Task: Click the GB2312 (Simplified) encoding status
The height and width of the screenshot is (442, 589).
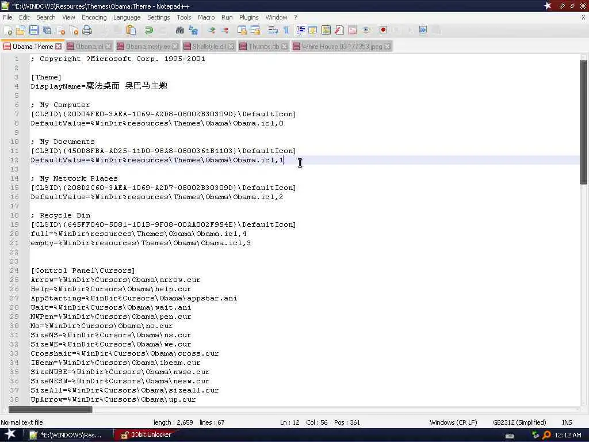Action: pos(519,422)
